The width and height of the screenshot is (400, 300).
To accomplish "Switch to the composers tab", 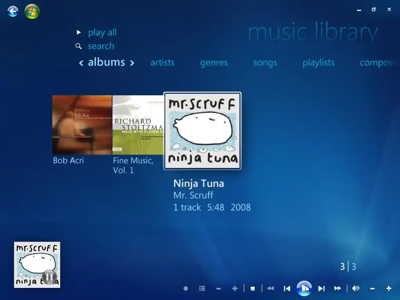I will pos(379,63).
